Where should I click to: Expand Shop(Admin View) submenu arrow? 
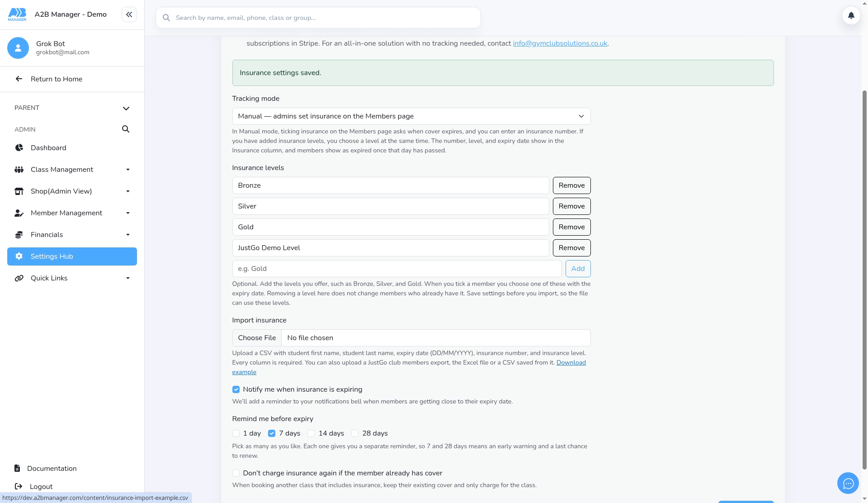pyautogui.click(x=128, y=191)
